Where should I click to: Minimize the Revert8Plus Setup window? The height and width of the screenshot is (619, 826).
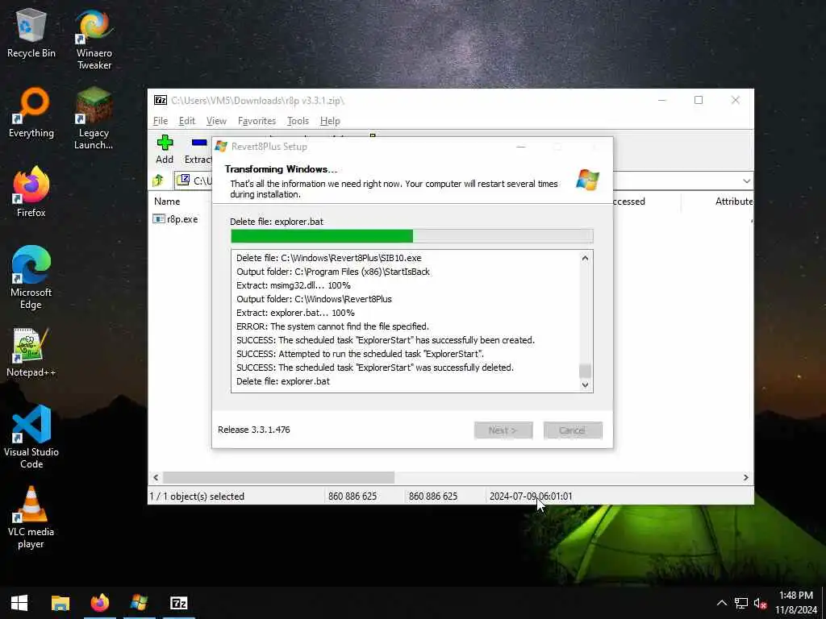(x=521, y=147)
